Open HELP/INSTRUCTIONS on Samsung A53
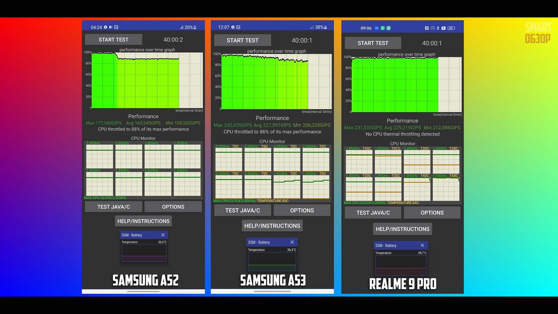558x314 pixels. [x=272, y=226]
